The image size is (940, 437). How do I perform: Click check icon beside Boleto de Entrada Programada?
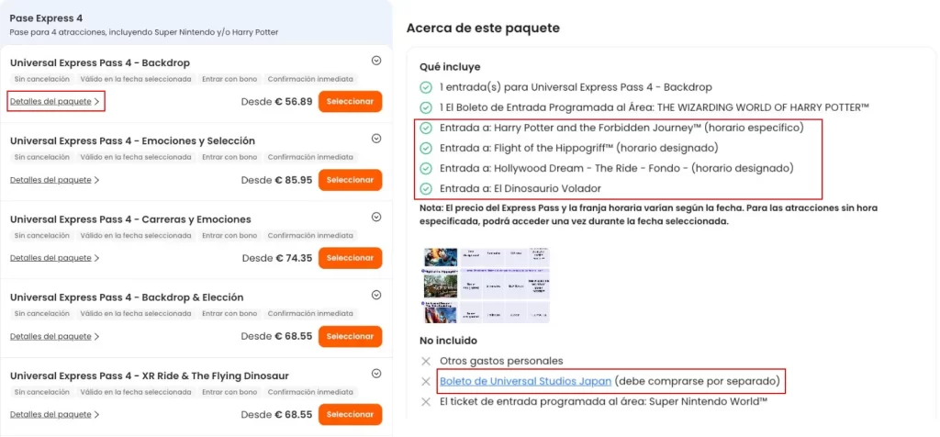pos(426,108)
